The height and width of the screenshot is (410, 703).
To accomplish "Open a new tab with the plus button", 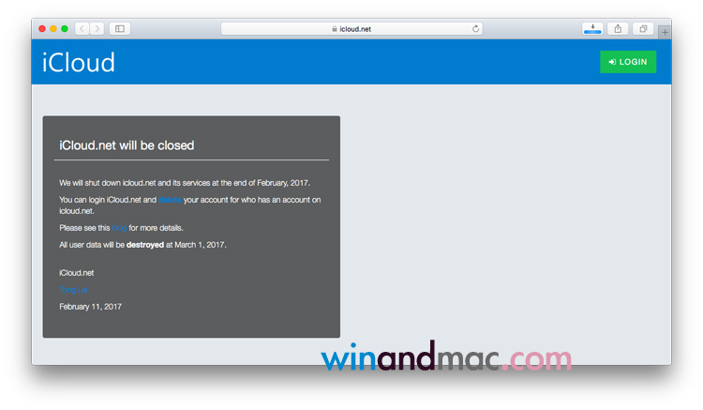I will pos(665,32).
